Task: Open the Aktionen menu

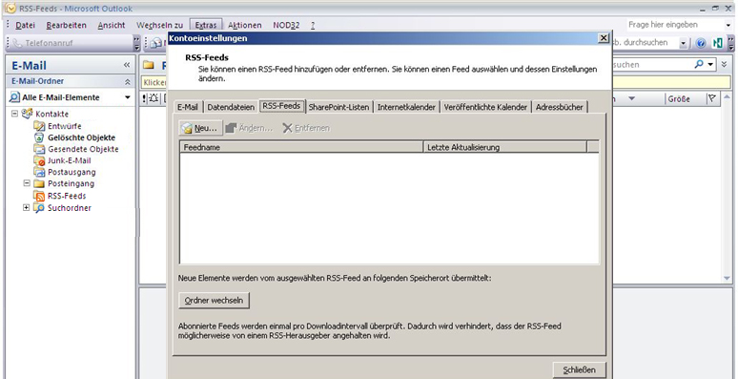Action: tap(245, 25)
